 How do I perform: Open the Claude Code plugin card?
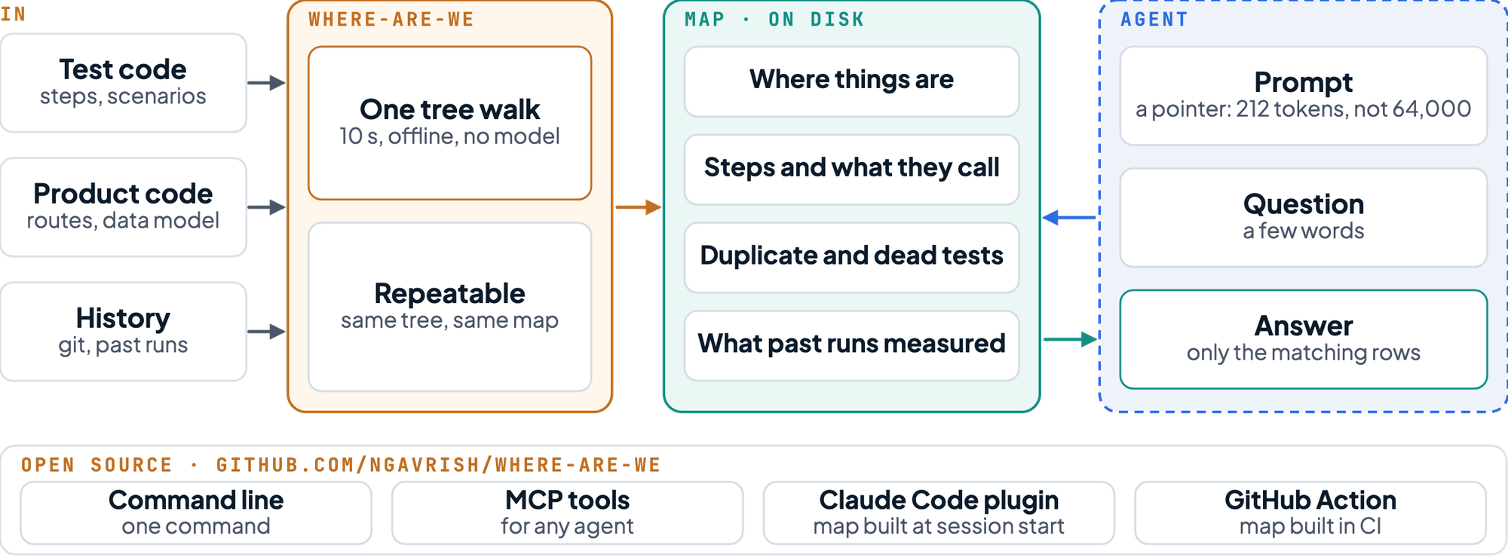pos(939,513)
